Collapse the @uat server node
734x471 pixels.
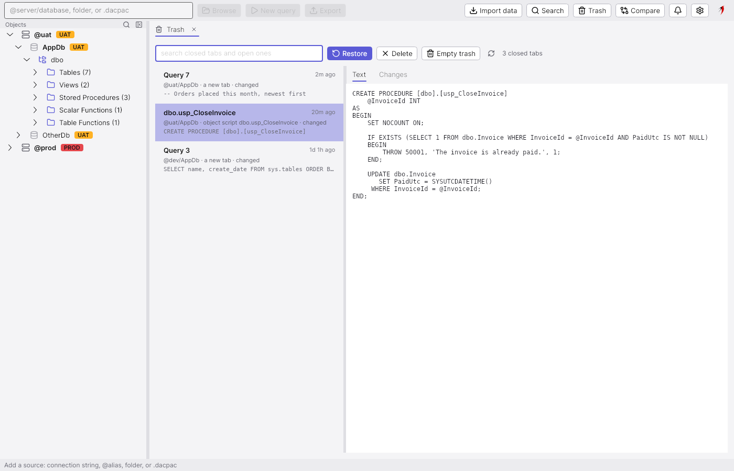(x=10, y=35)
